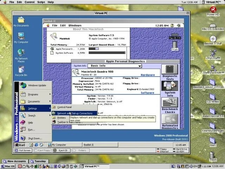Choose Windows Update in Start menu
The height and width of the screenshot is (169, 225).
[36, 85]
